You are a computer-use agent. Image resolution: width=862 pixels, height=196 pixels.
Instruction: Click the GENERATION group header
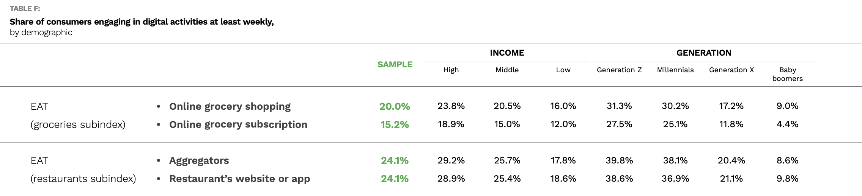click(x=704, y=53)
